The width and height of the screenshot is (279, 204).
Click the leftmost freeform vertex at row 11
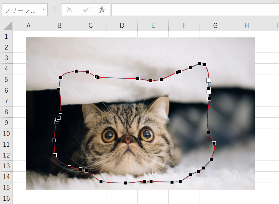point(54,140)
